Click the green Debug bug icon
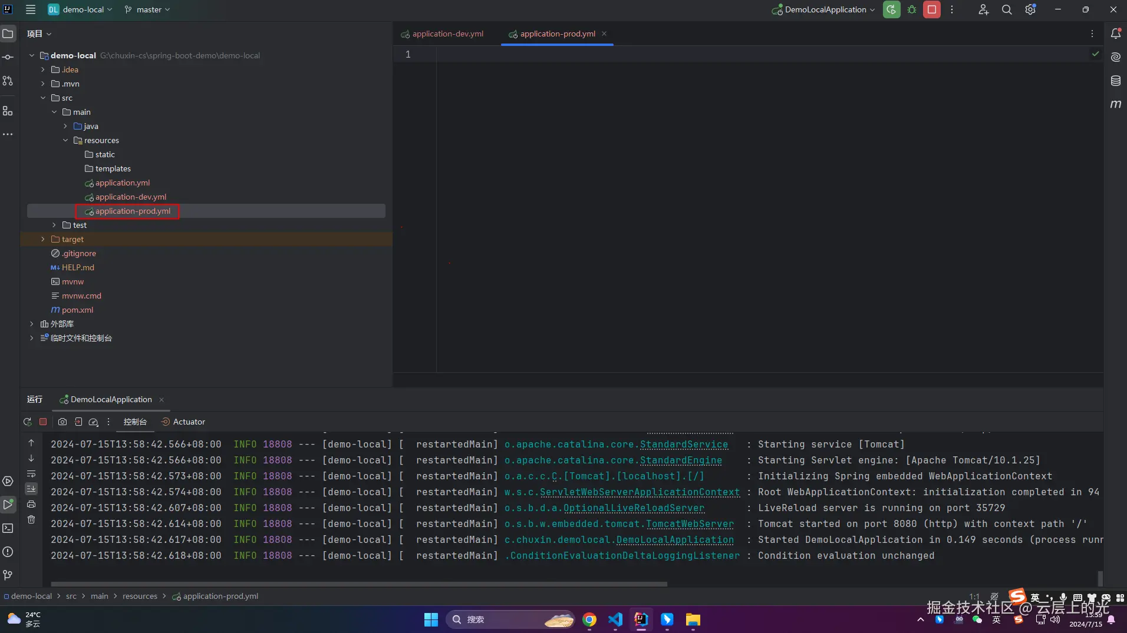The width and height of the screenshot is (1127, 633). [912, 9]
